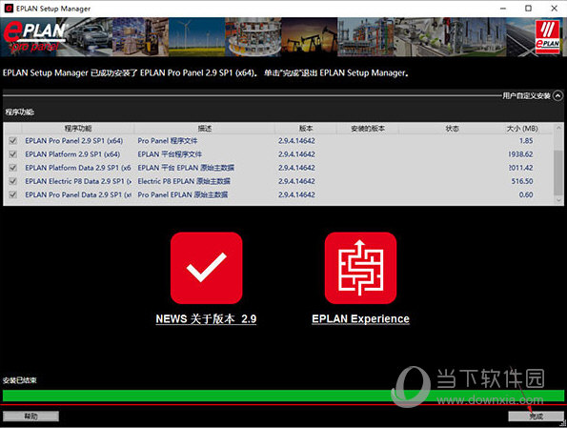Open the NEWS 关于版本 2.9 link
The width and height of the screenshot is (567, 428).
[x=206, y=318]
